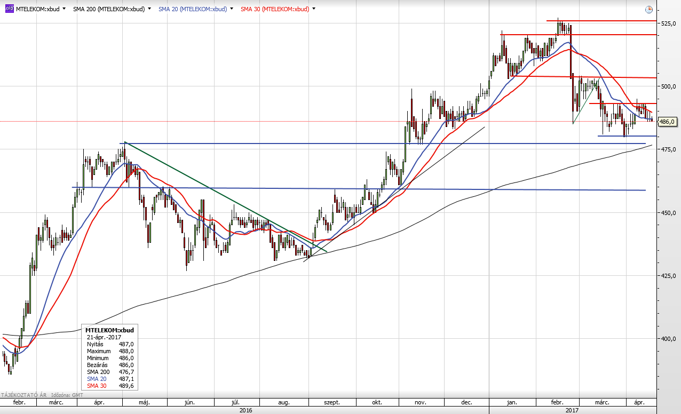The image size is (681, 414).
Task: Click the MTELEKOM:xbud instrument label in header
Action: tap(37, 9)
